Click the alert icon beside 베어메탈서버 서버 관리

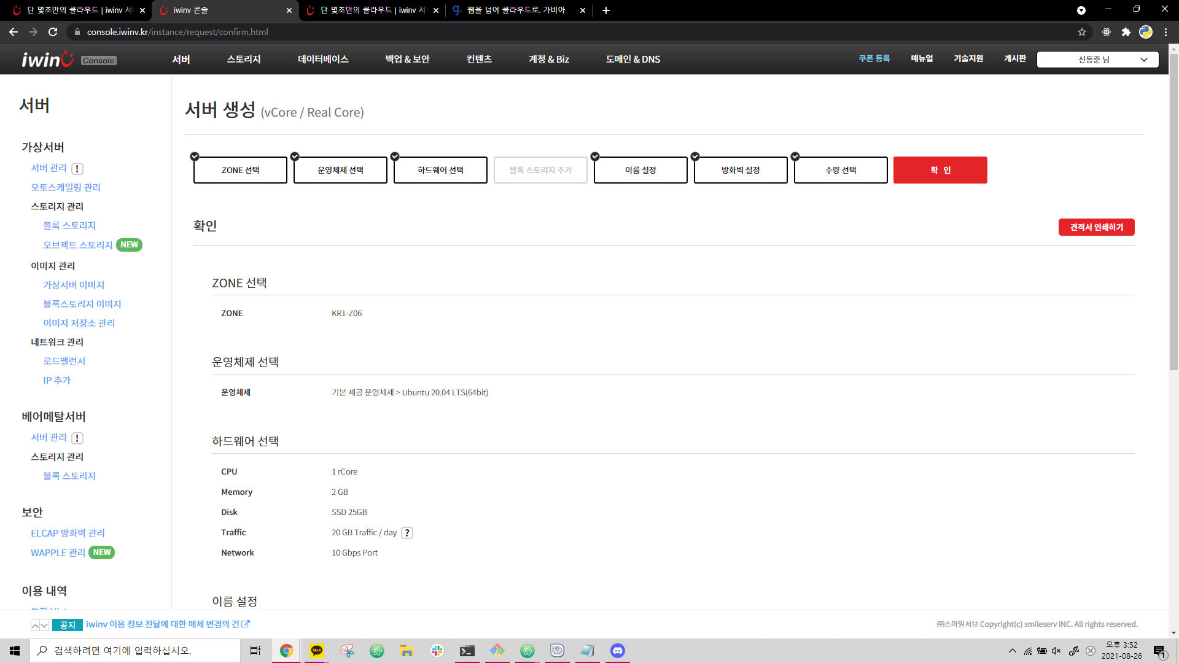(x=77, y=438)
